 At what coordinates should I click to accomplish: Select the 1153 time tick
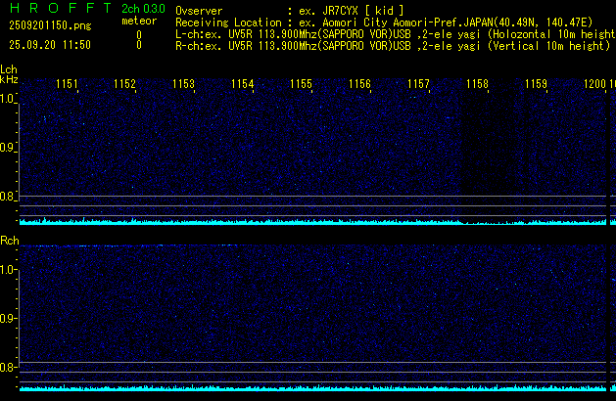(x=184, y=85)
